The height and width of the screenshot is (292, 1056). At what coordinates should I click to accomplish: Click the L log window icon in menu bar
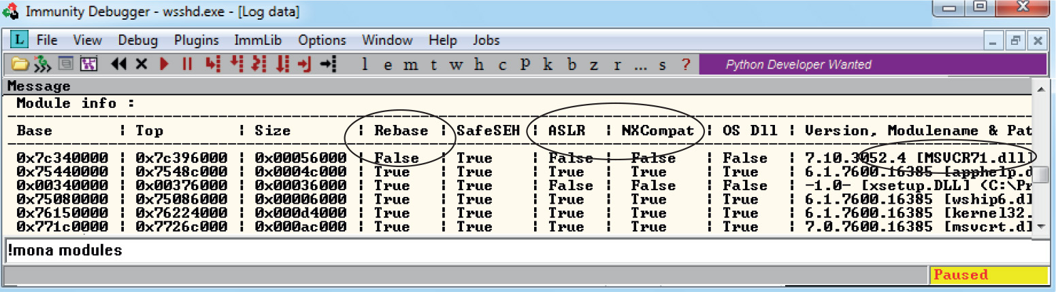[x=20, y=40]
